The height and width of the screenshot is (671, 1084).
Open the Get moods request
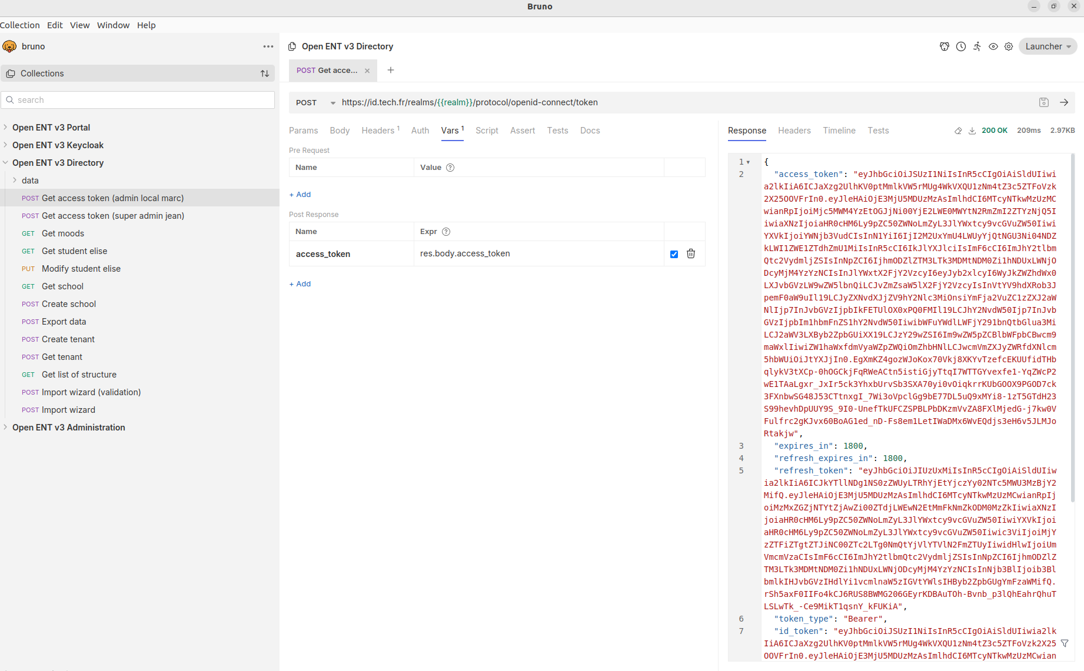pos(63,233)
